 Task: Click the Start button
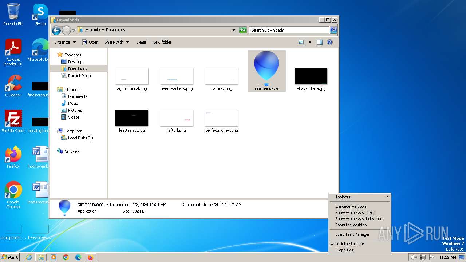tap(10, 257)
